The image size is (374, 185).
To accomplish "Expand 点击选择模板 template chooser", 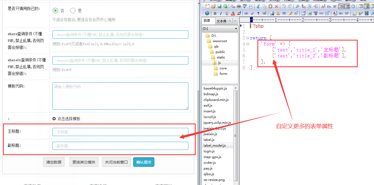I will click(66, 119).
